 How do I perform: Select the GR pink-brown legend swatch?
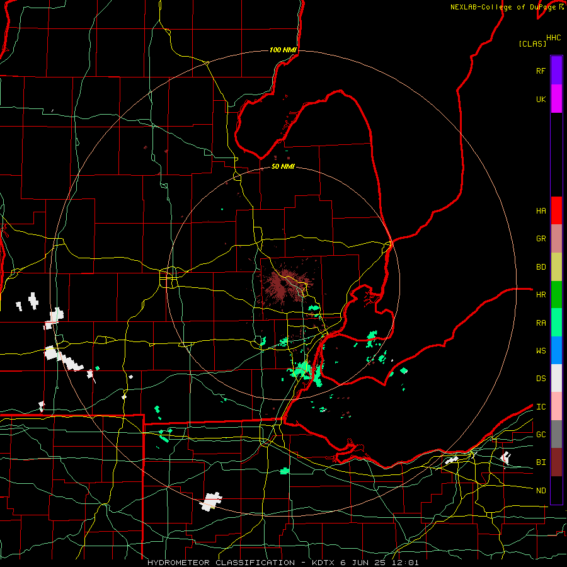[556, 239]
